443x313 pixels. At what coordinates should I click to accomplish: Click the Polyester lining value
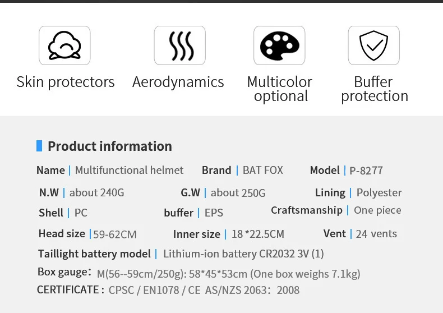tap(379, 192)
